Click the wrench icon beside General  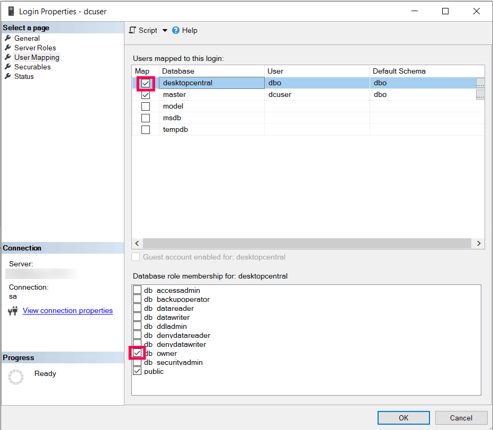(x=8, y=38)
